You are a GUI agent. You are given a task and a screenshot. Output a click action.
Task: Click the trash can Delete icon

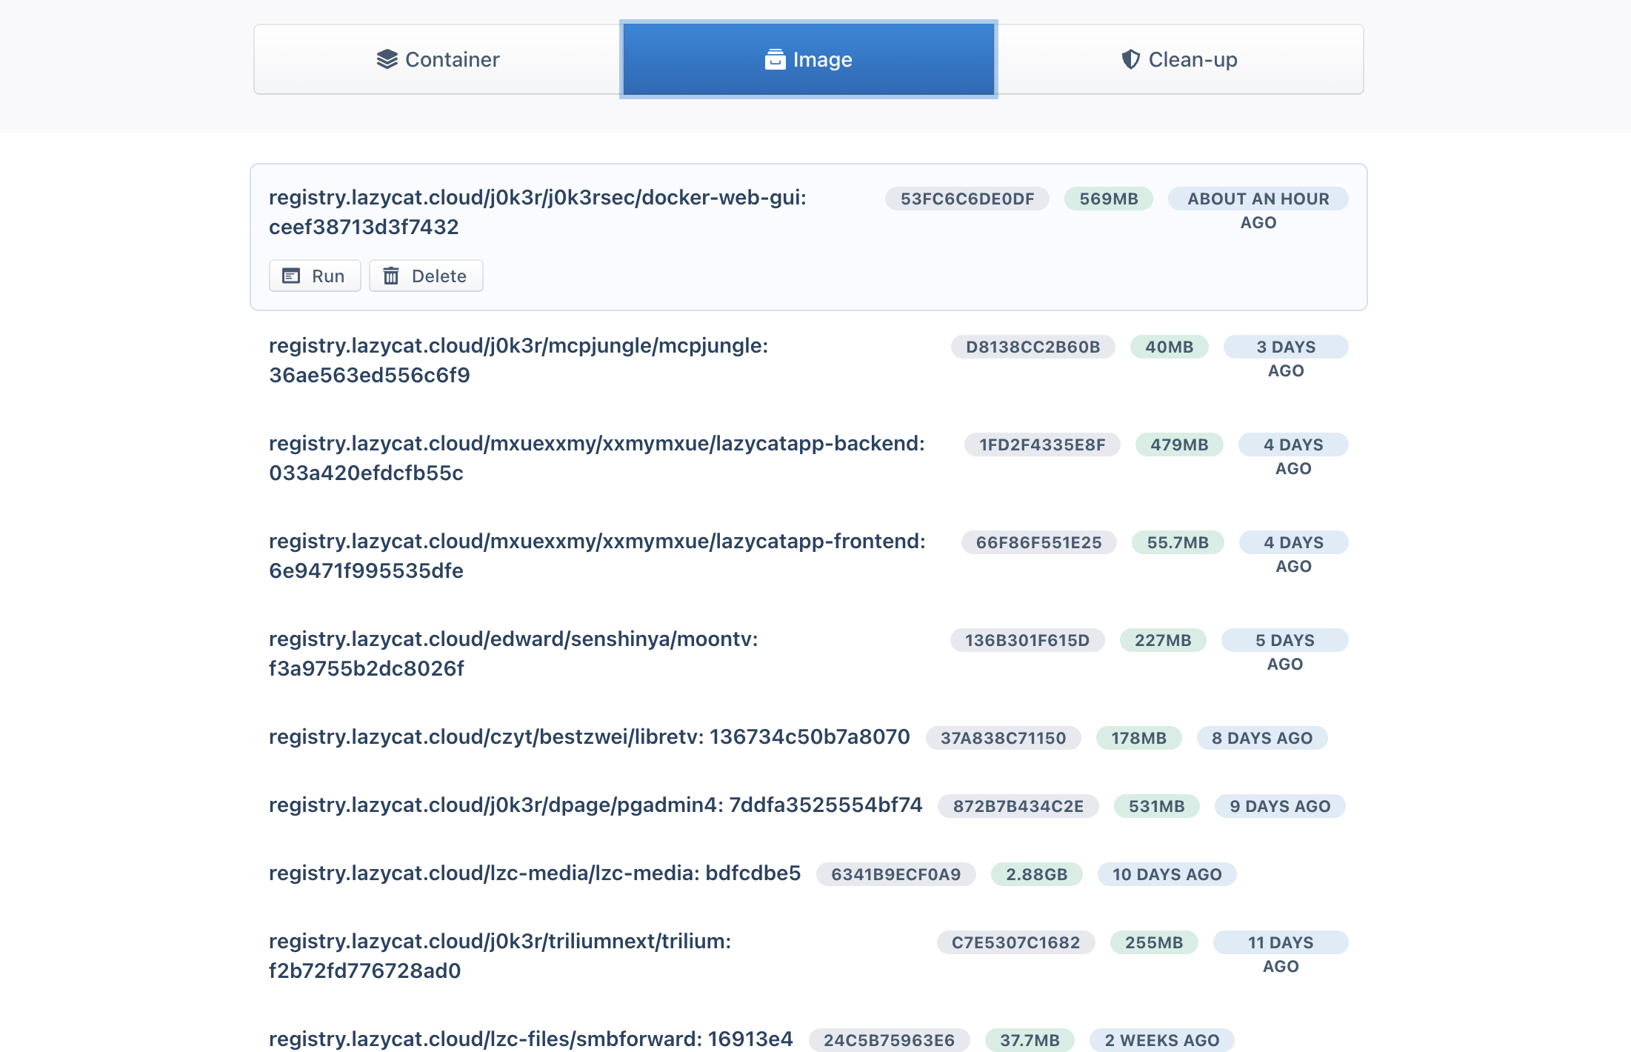(x=391, y=276)
